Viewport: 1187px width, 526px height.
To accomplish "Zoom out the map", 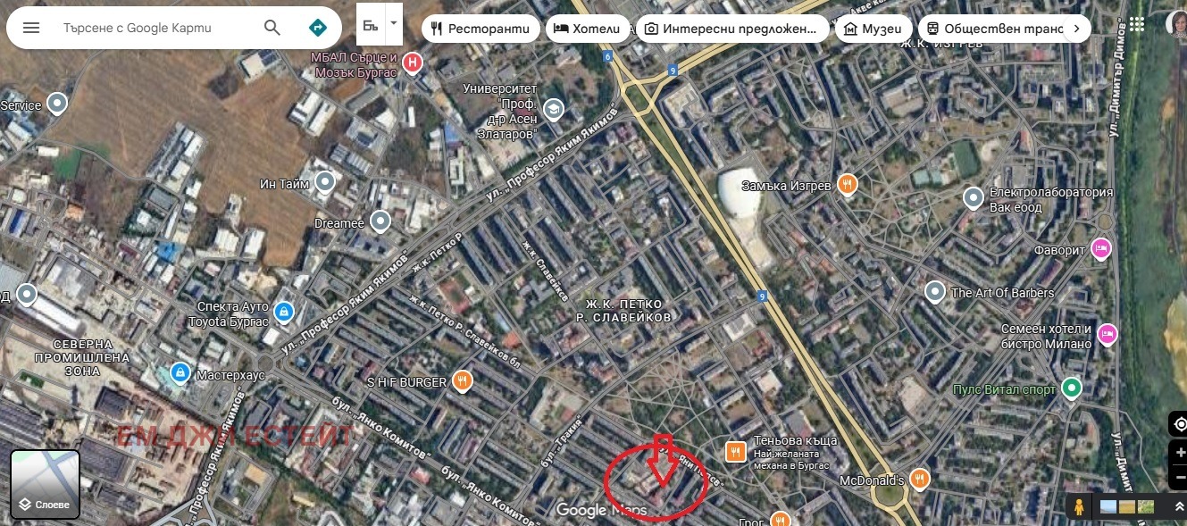I will click(1180, 475).
